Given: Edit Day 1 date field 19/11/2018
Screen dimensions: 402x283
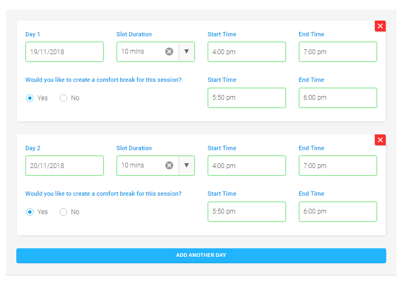Looking at the screenshot, I should tap(65, 52).
